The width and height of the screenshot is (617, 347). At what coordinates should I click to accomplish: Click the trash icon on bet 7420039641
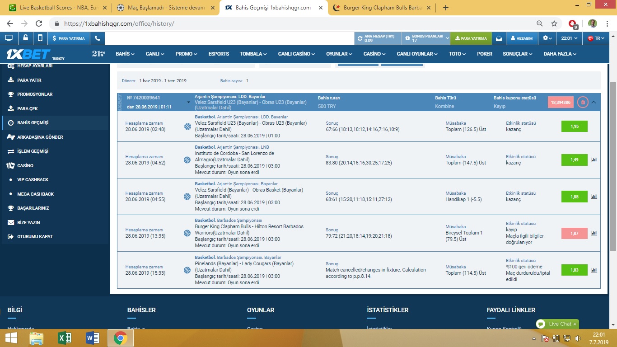click(583, 102)
